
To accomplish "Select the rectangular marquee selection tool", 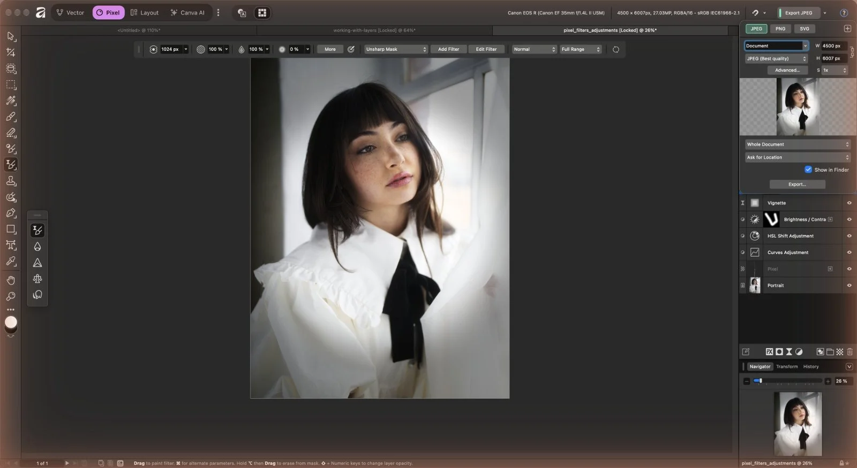I will pos(11,85).
